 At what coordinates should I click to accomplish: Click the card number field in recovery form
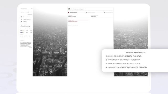click(79, 16)
